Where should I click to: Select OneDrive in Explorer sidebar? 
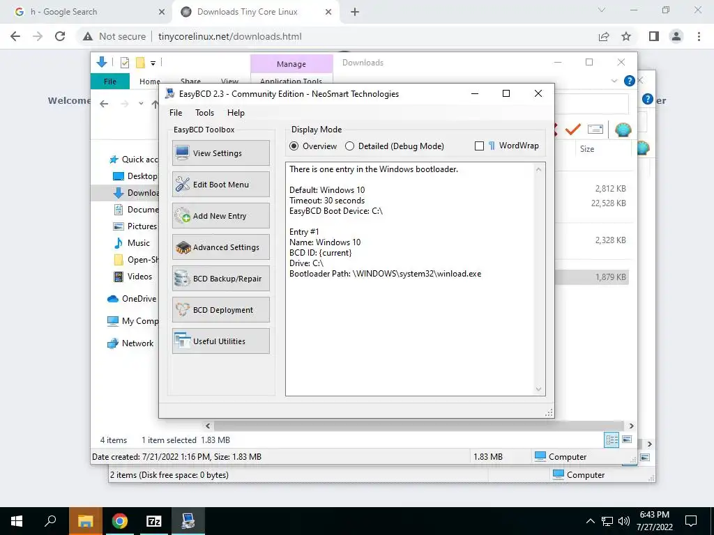[132, 298]
